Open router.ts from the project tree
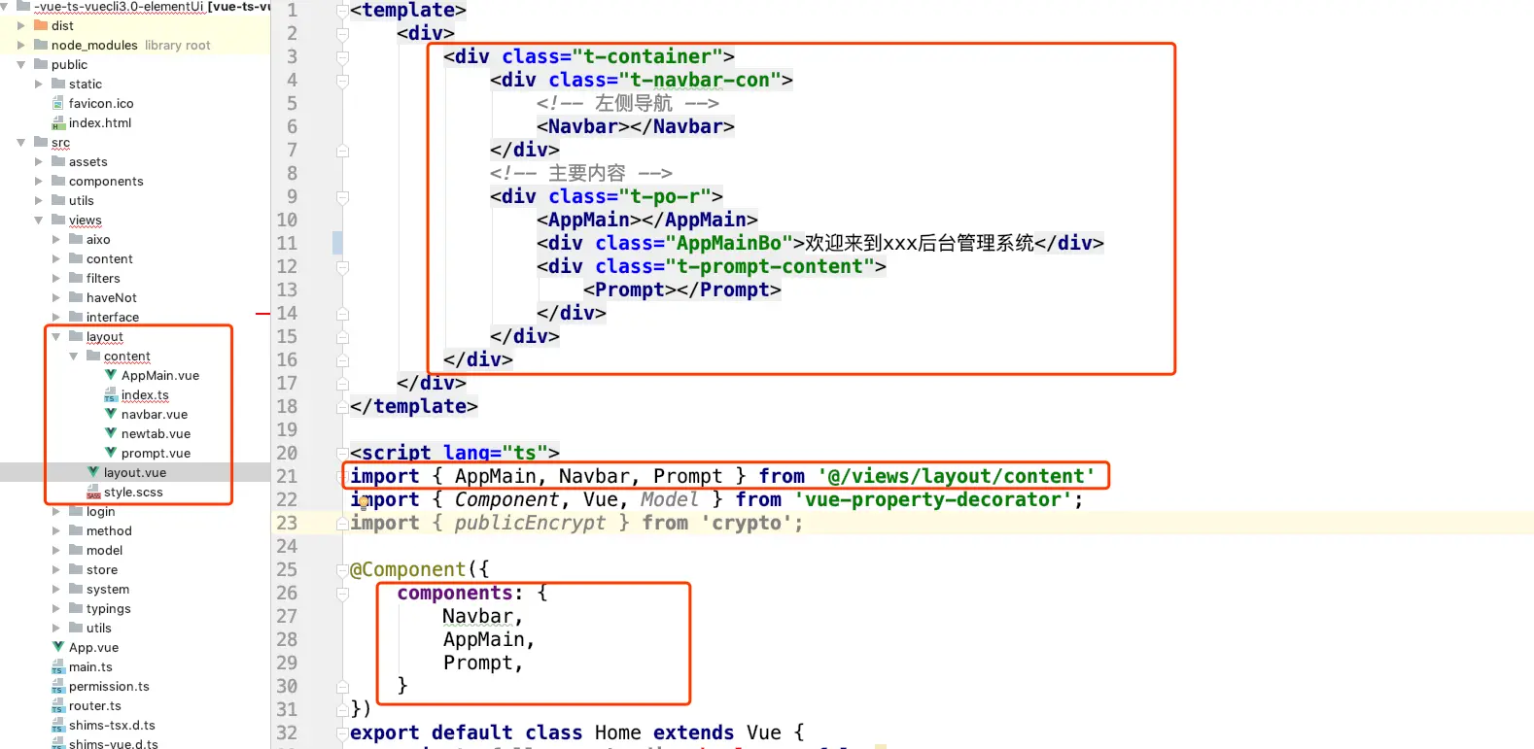The image size is (1534, 749). (x=95, y=705)
